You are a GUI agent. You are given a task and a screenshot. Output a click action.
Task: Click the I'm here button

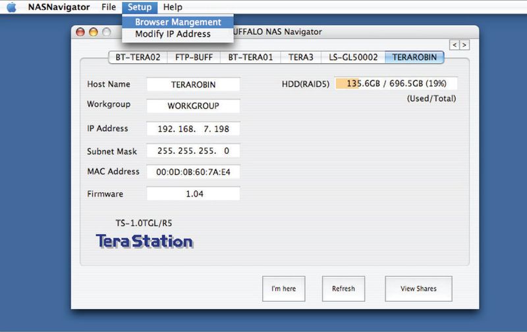(x=284, y=289)
